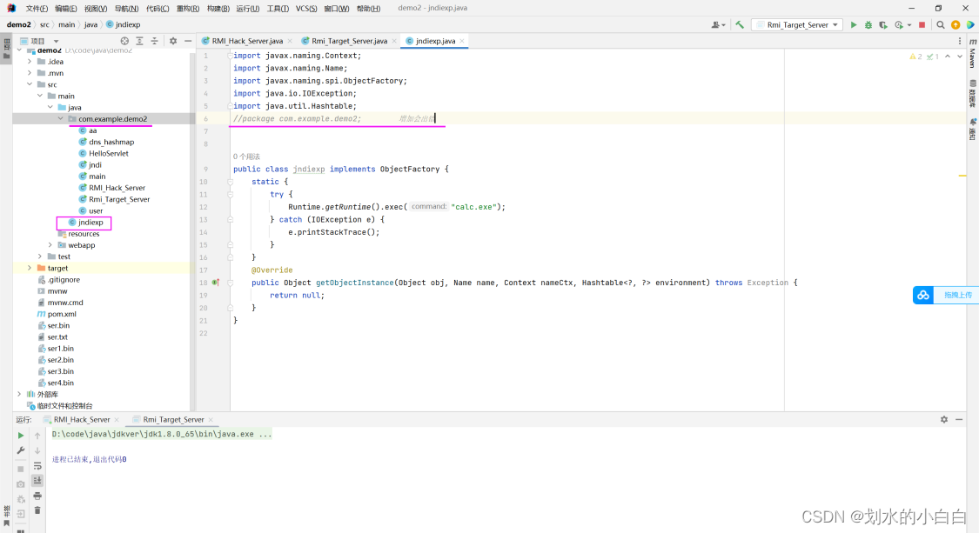979x533 pixels.
Task: Switch to RMI_Hack_Server run tab
Action: pos(81,419)
